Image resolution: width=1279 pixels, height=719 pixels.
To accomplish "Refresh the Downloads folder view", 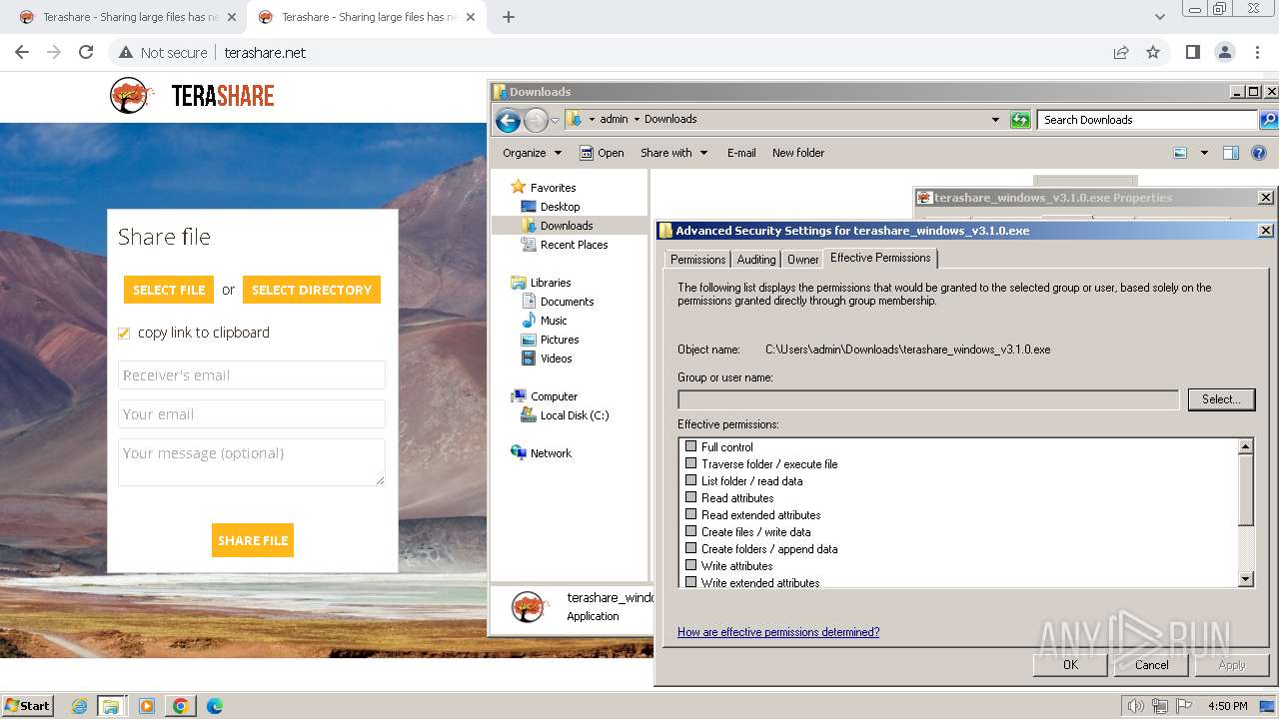I will click(x=1020, y=120).
